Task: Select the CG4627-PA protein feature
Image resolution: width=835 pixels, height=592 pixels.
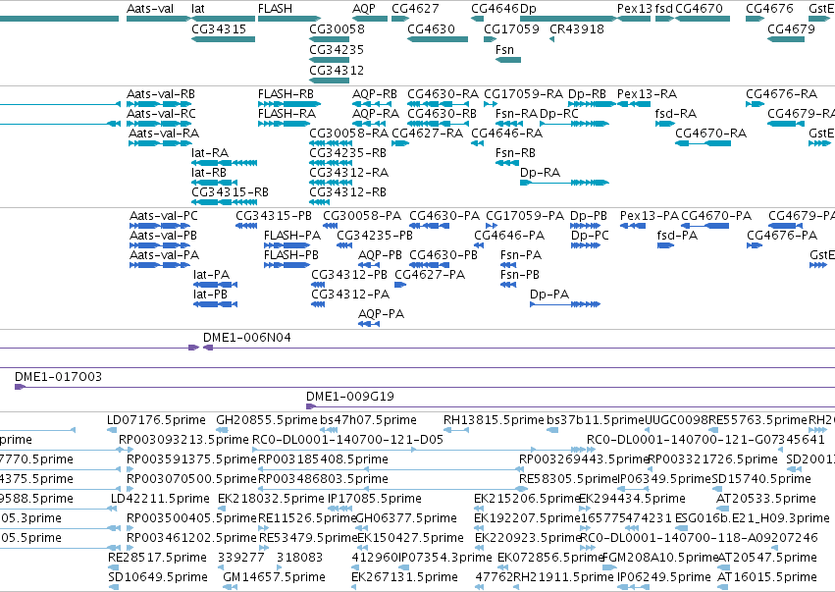Action: click(x=400, y=285)
